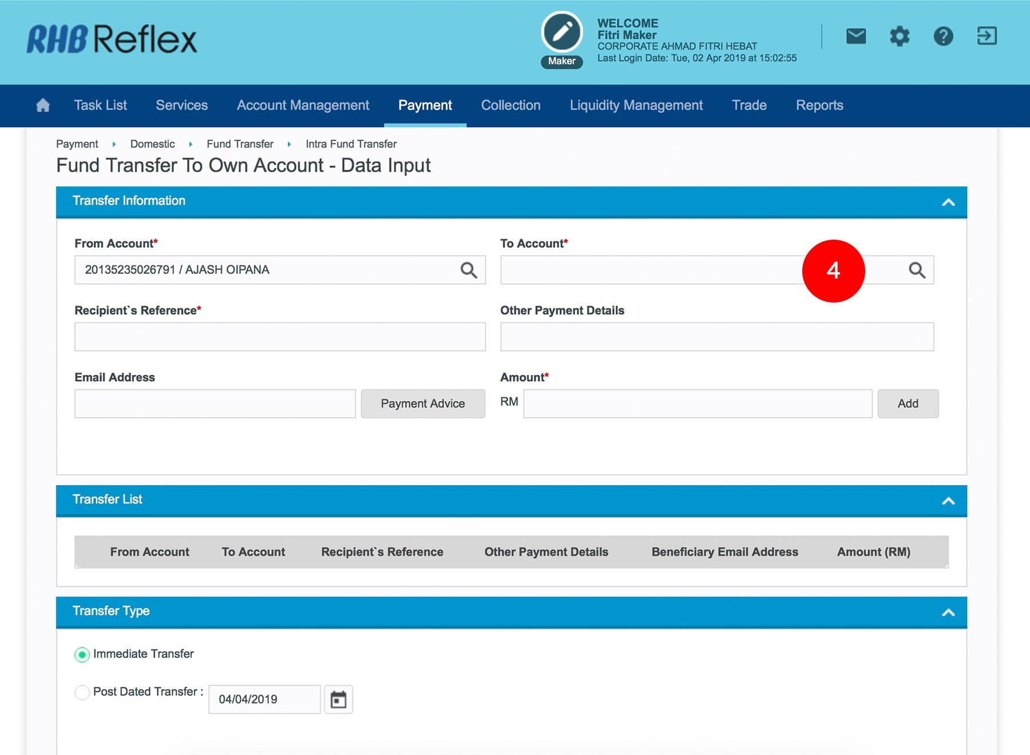Search From Account using magnifier icon
The height and width of the screenshot is (755, 1030).
pyautogui.click(x=469, y=270)
